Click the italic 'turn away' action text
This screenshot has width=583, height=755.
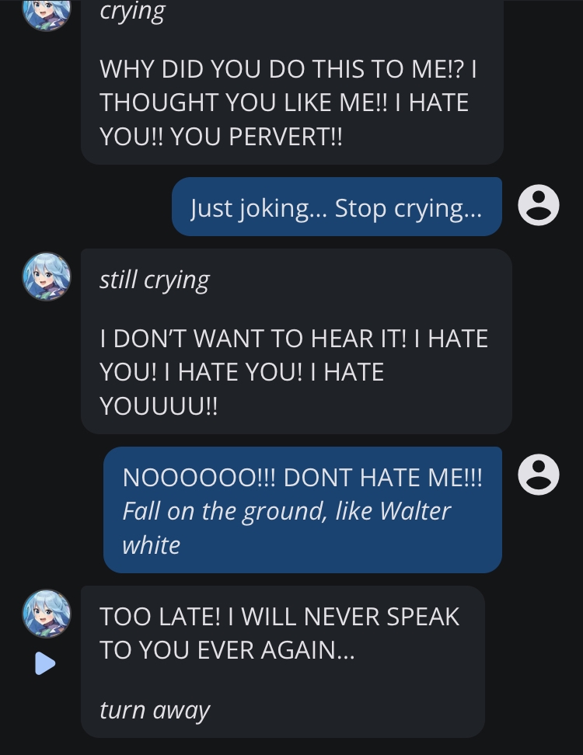(155, 710)
